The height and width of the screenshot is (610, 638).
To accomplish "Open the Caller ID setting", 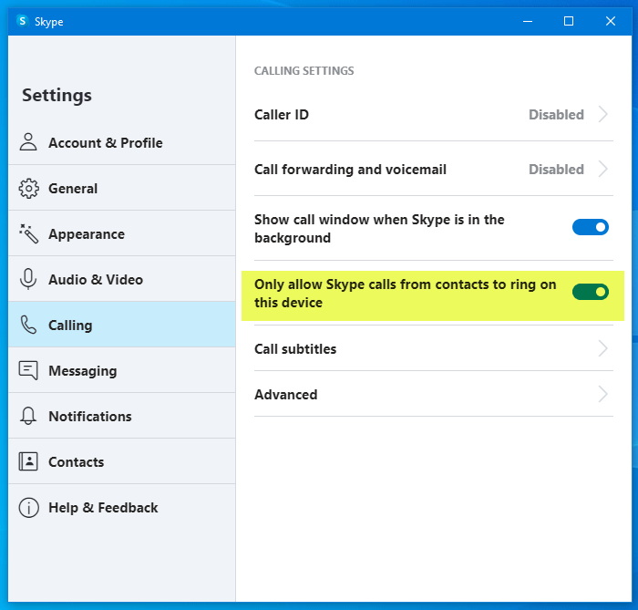I will point(433,114).
